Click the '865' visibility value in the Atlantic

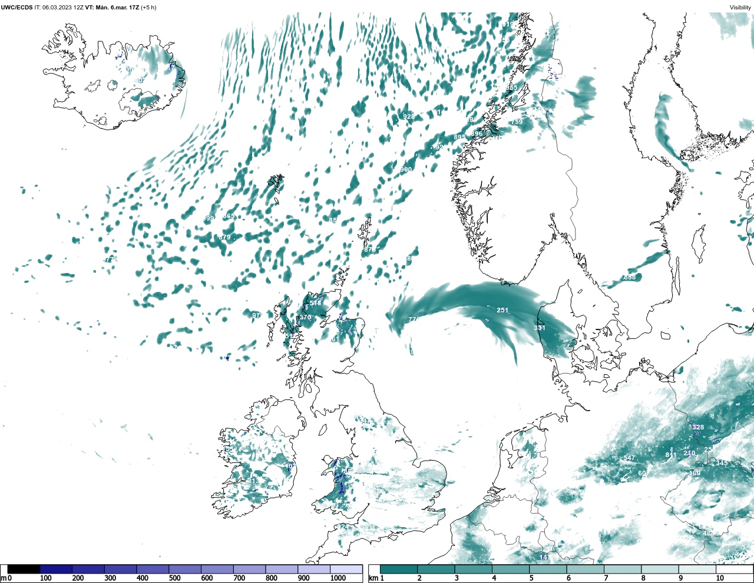point(229,216)
